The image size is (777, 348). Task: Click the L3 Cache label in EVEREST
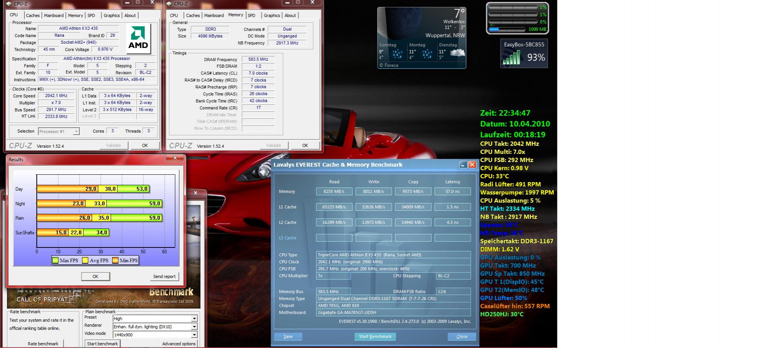(x=288, y=238)
